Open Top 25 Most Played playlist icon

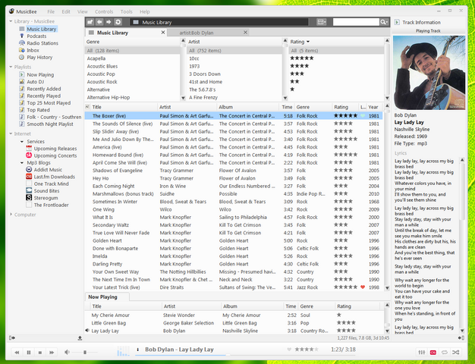click(x=21, y=103)
